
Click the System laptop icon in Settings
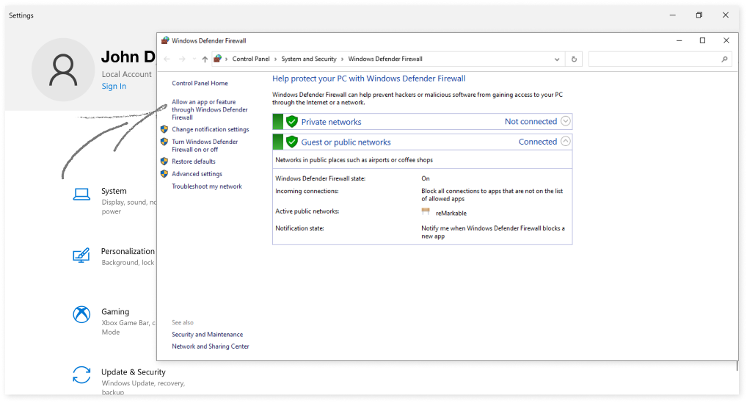pyautogui.click(x=81, y=195)
